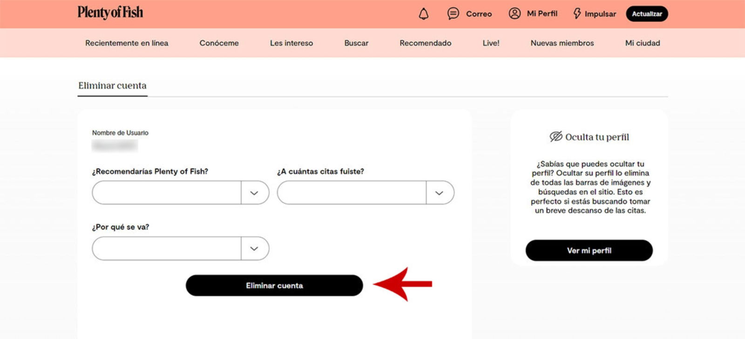Click the Nombre de Usuario label
Viewport: 745px width, 339px height.
pyautogui.click(x=120, y=133)
